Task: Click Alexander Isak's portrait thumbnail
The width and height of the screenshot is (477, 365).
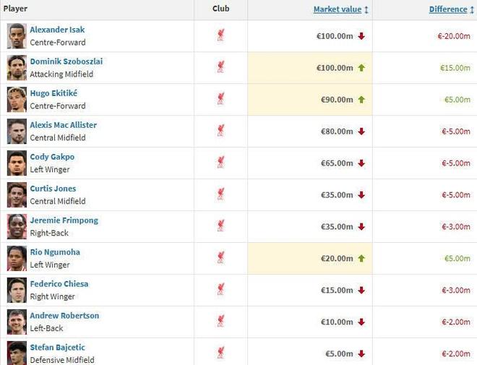Action: 17,35
